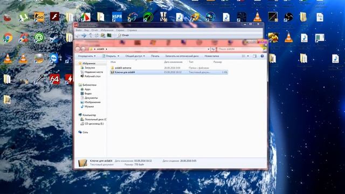This screenshot has width=345, height=194.
Task: Click the Папка с файлами type cell
Action: [x=199, y=68]
